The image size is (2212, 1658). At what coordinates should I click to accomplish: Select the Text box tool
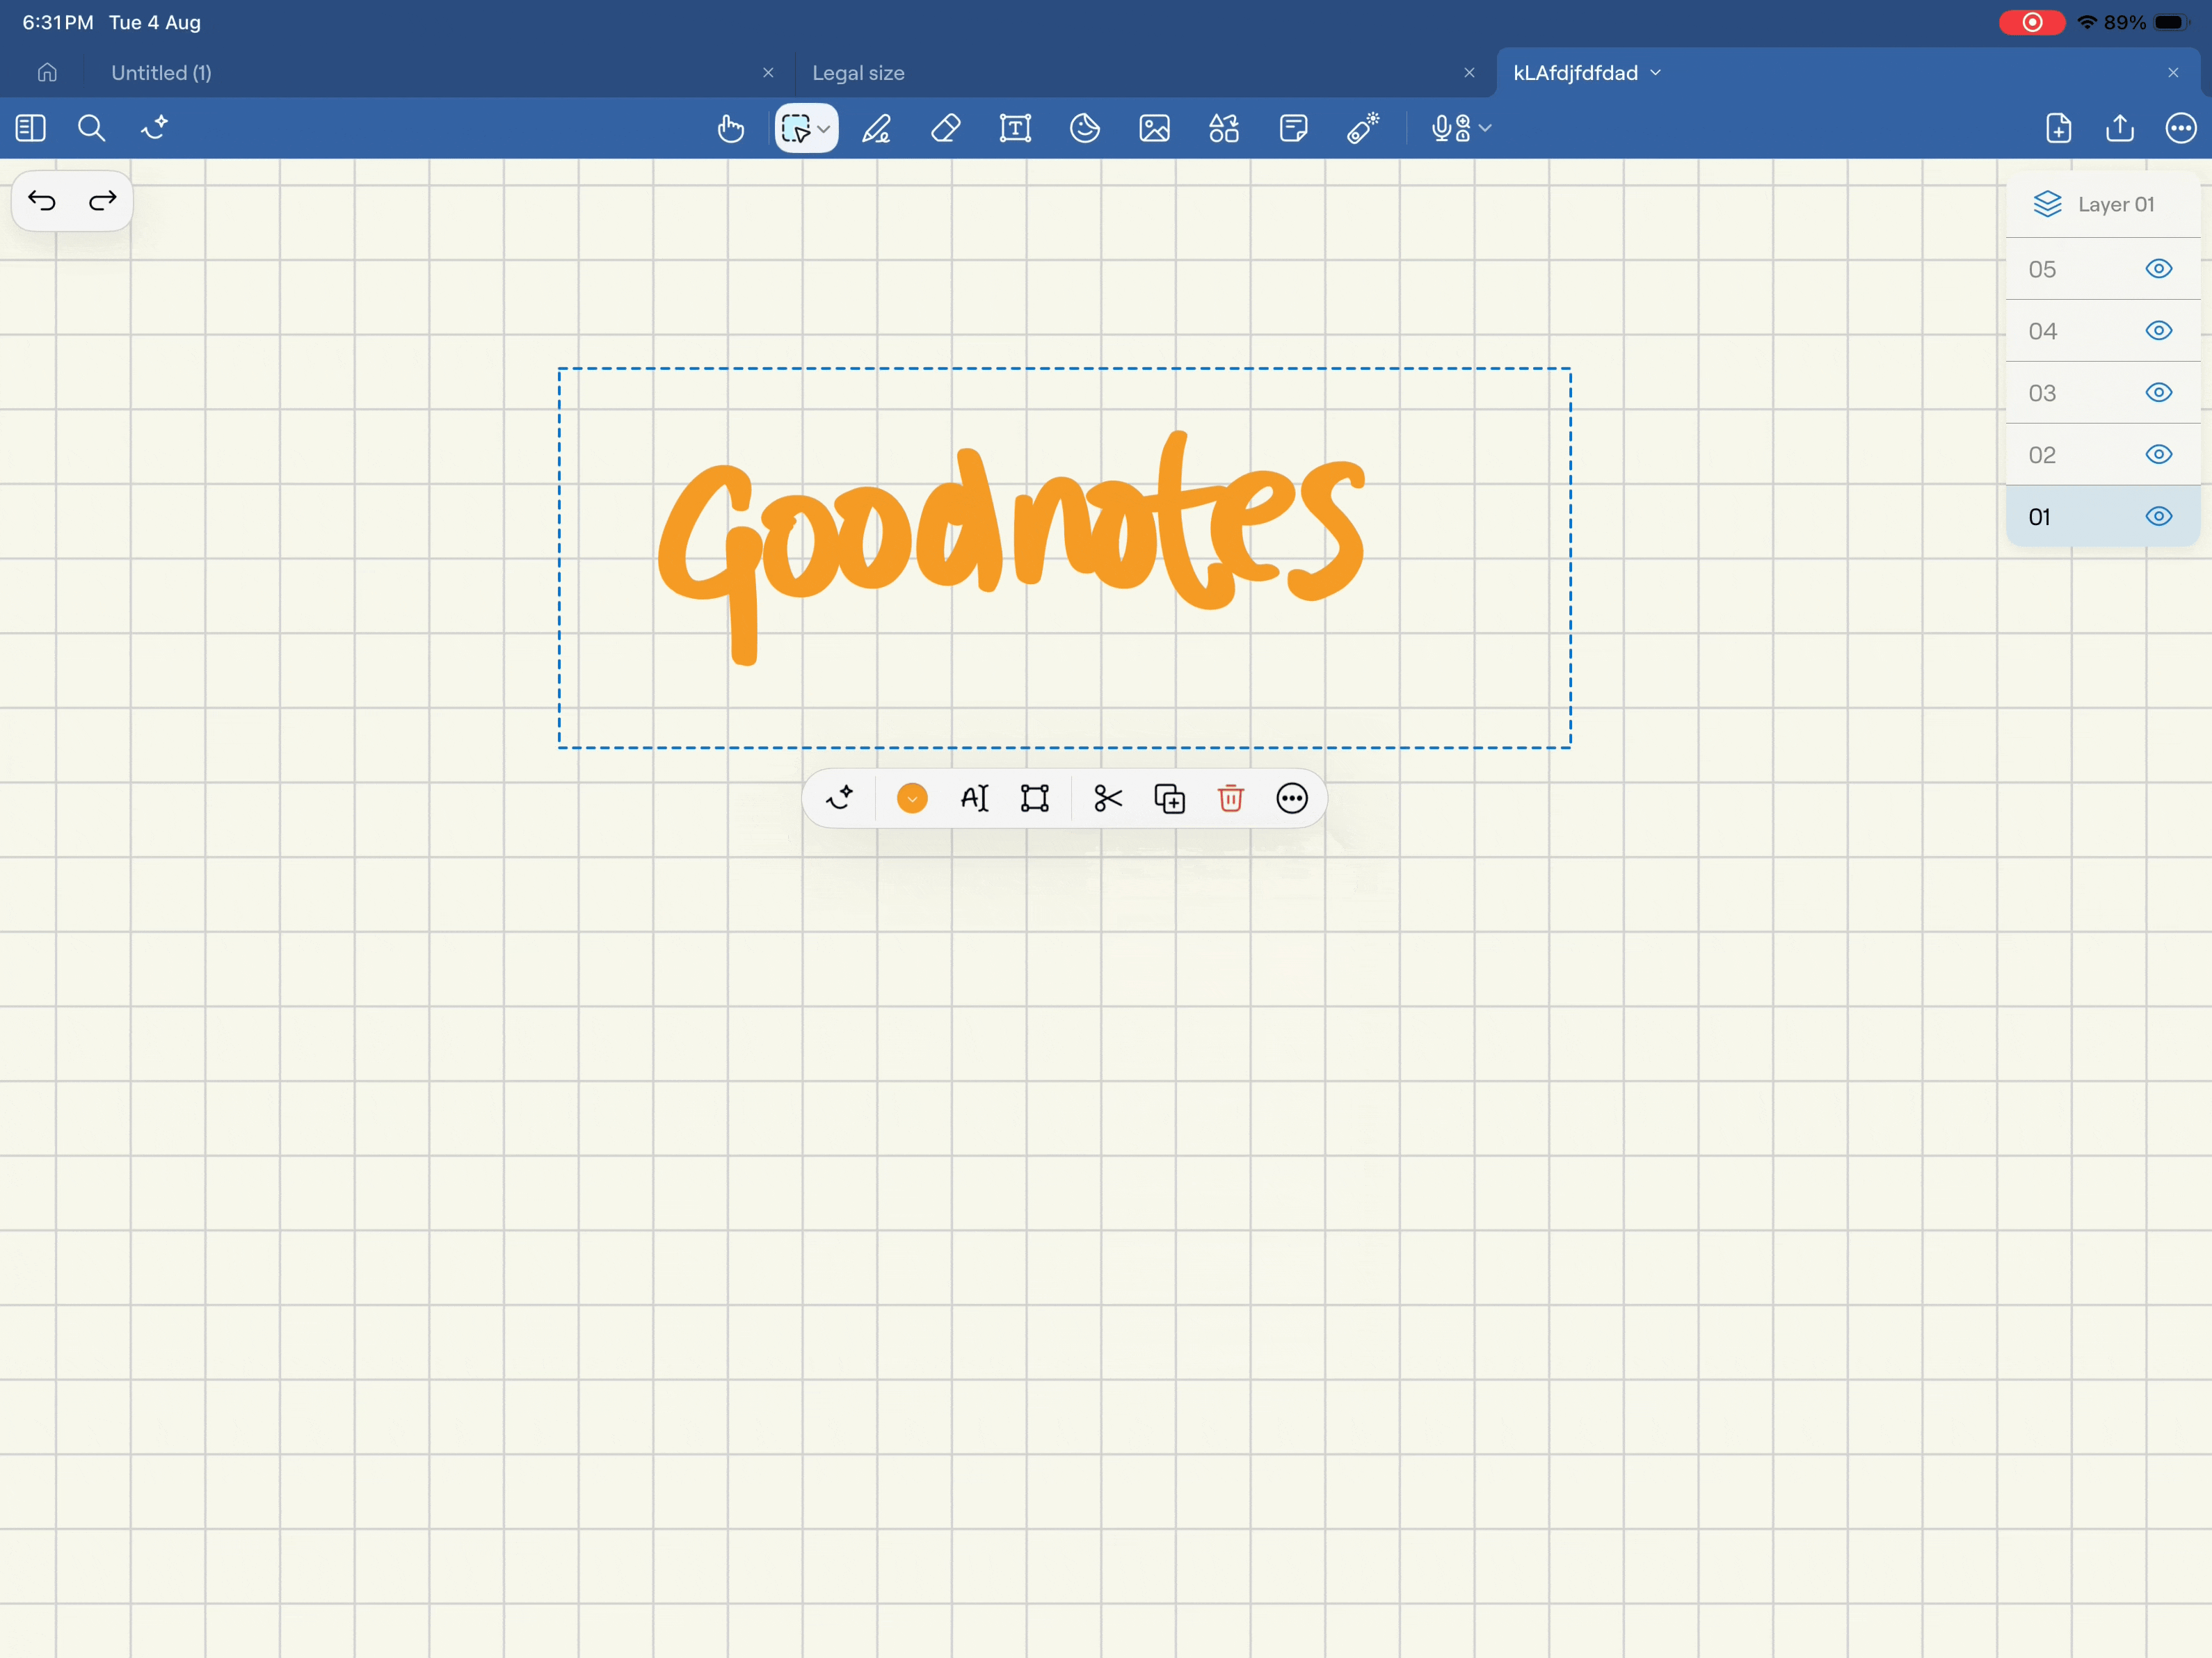1015,128
